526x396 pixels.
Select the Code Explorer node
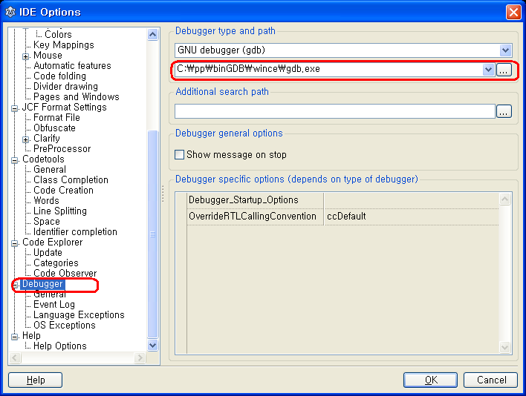(x=52, y=242)
